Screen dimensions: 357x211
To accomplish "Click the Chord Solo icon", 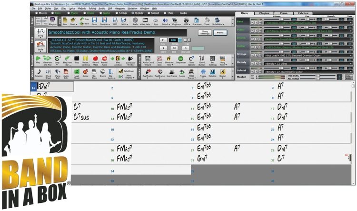I will pyautogui.click(x=159, y=60).
